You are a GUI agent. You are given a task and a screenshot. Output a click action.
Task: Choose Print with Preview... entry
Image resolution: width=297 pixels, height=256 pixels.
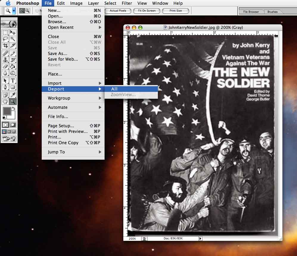[73, 131]
